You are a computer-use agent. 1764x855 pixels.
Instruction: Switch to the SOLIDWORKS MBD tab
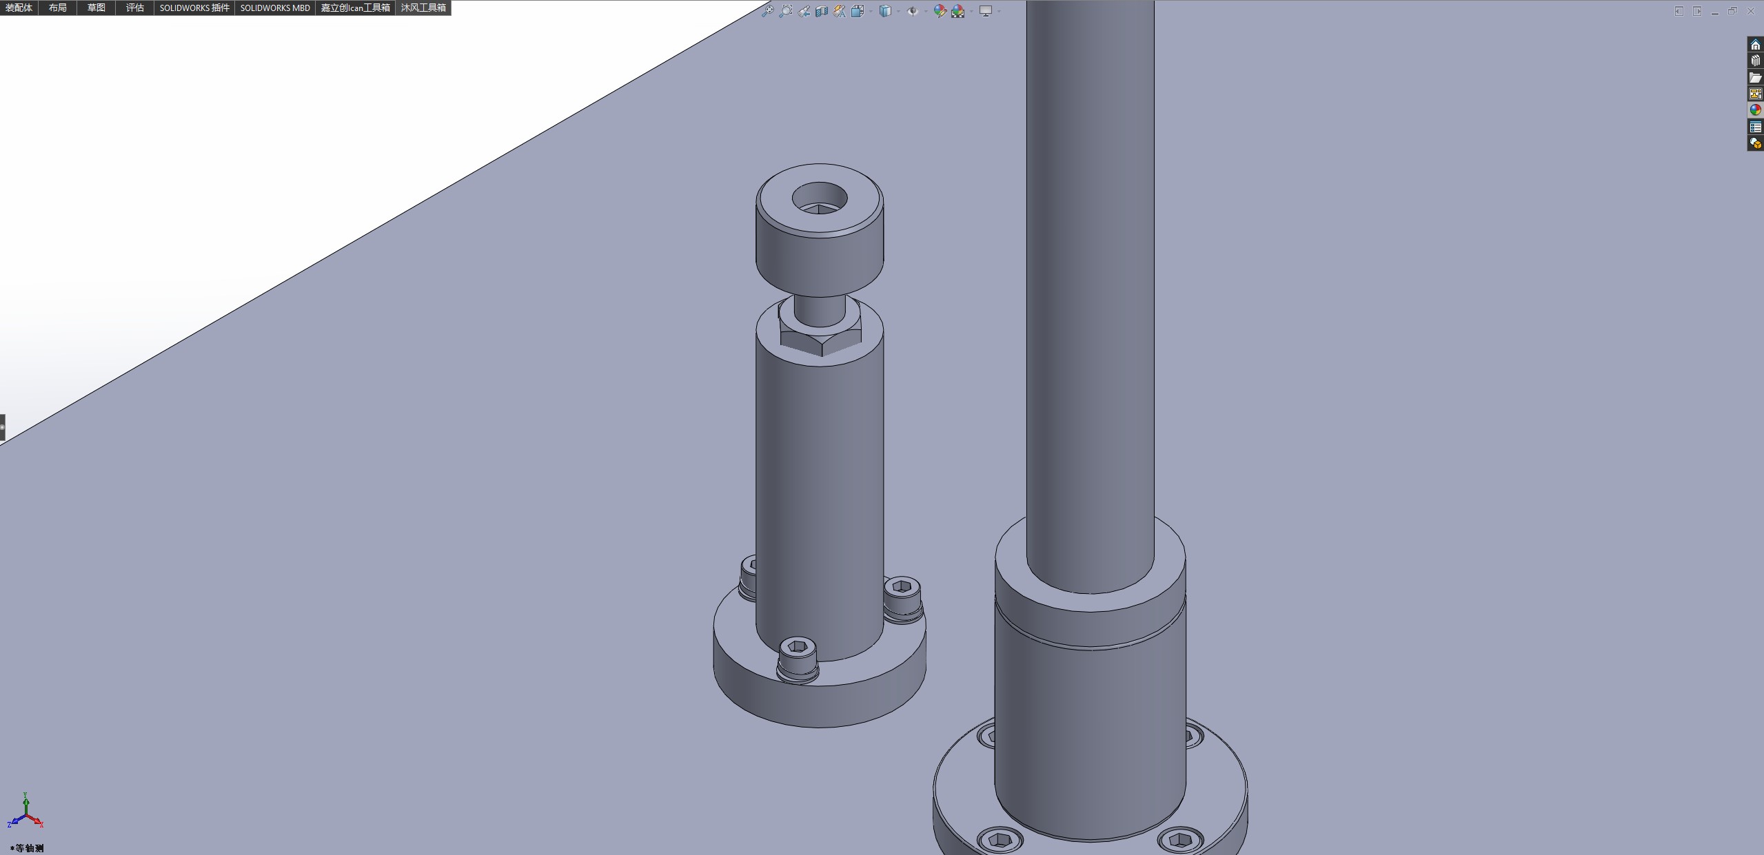click(275, 8)
